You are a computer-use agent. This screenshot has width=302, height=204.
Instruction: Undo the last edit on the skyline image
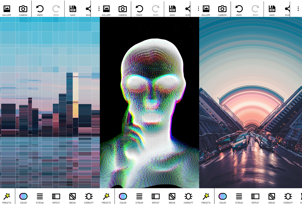[x=40, y=11]
